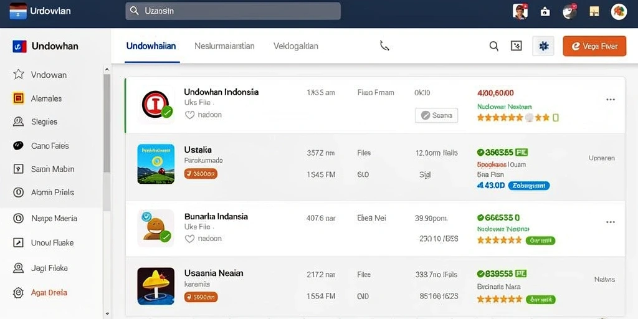
Task: Click the star rating of Usaania Neaian
Action: point(499,300)
